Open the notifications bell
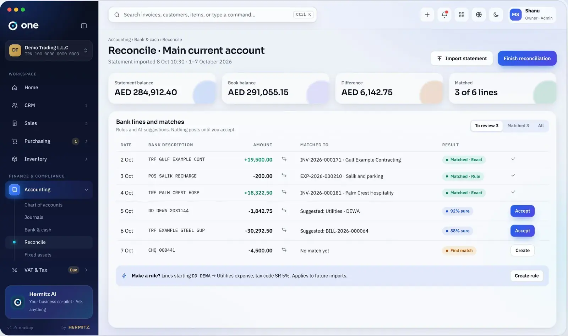 pos(444,15)
